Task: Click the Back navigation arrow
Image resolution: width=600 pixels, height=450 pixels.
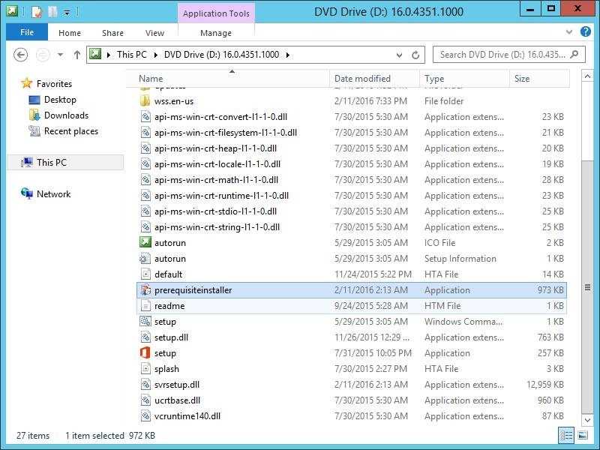Action: (x=21, y=55)
